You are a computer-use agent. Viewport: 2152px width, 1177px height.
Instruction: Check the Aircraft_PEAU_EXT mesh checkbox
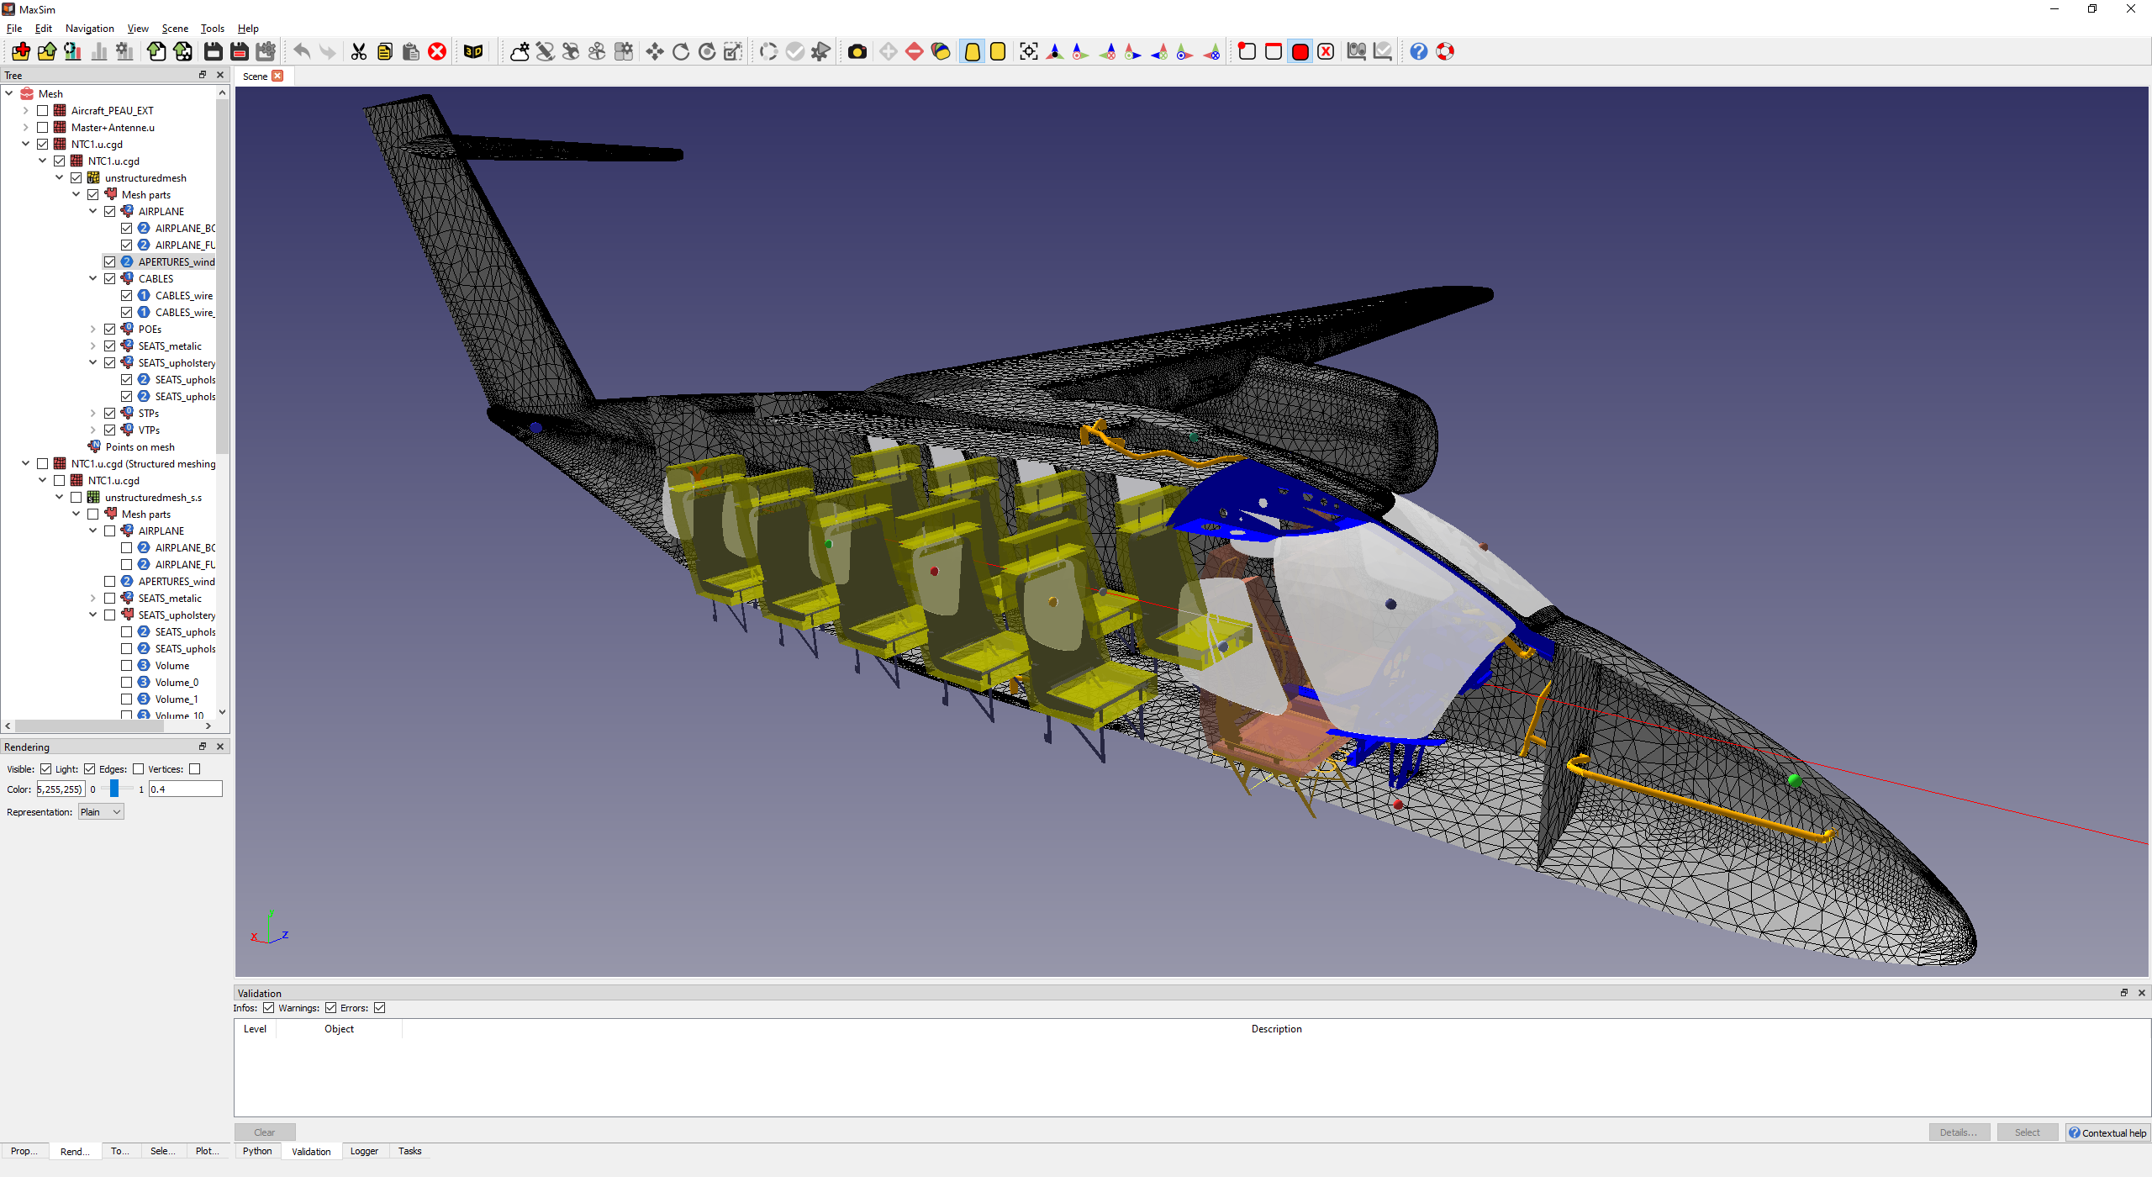[43, 110]
